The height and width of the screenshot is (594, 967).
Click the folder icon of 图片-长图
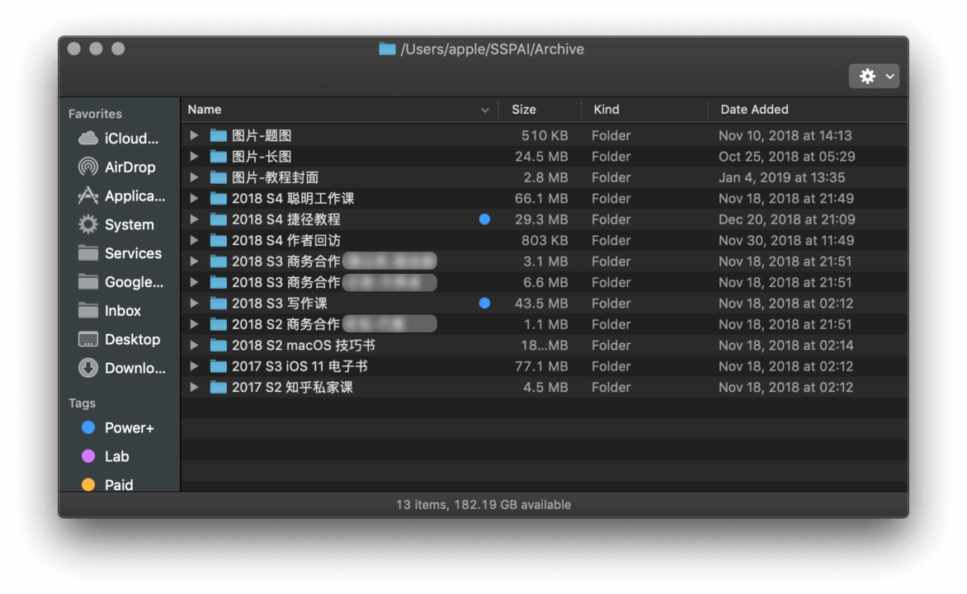pos(219,156)
